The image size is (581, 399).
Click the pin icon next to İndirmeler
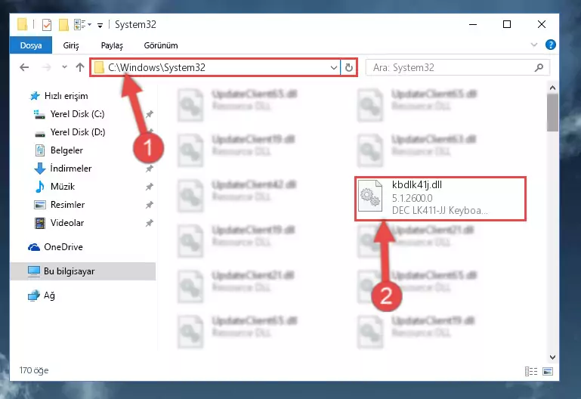click(x=149, y=169)
